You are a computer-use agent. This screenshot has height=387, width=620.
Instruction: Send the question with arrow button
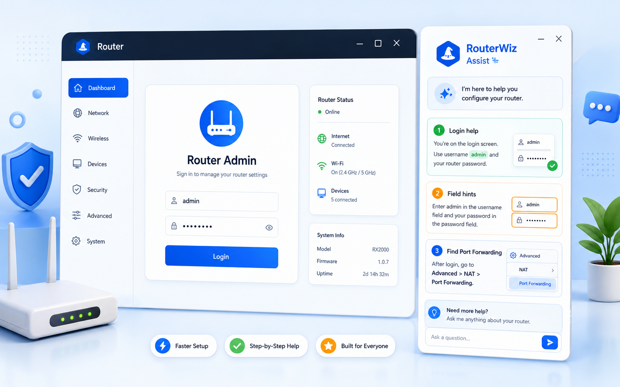pos(550,342)
